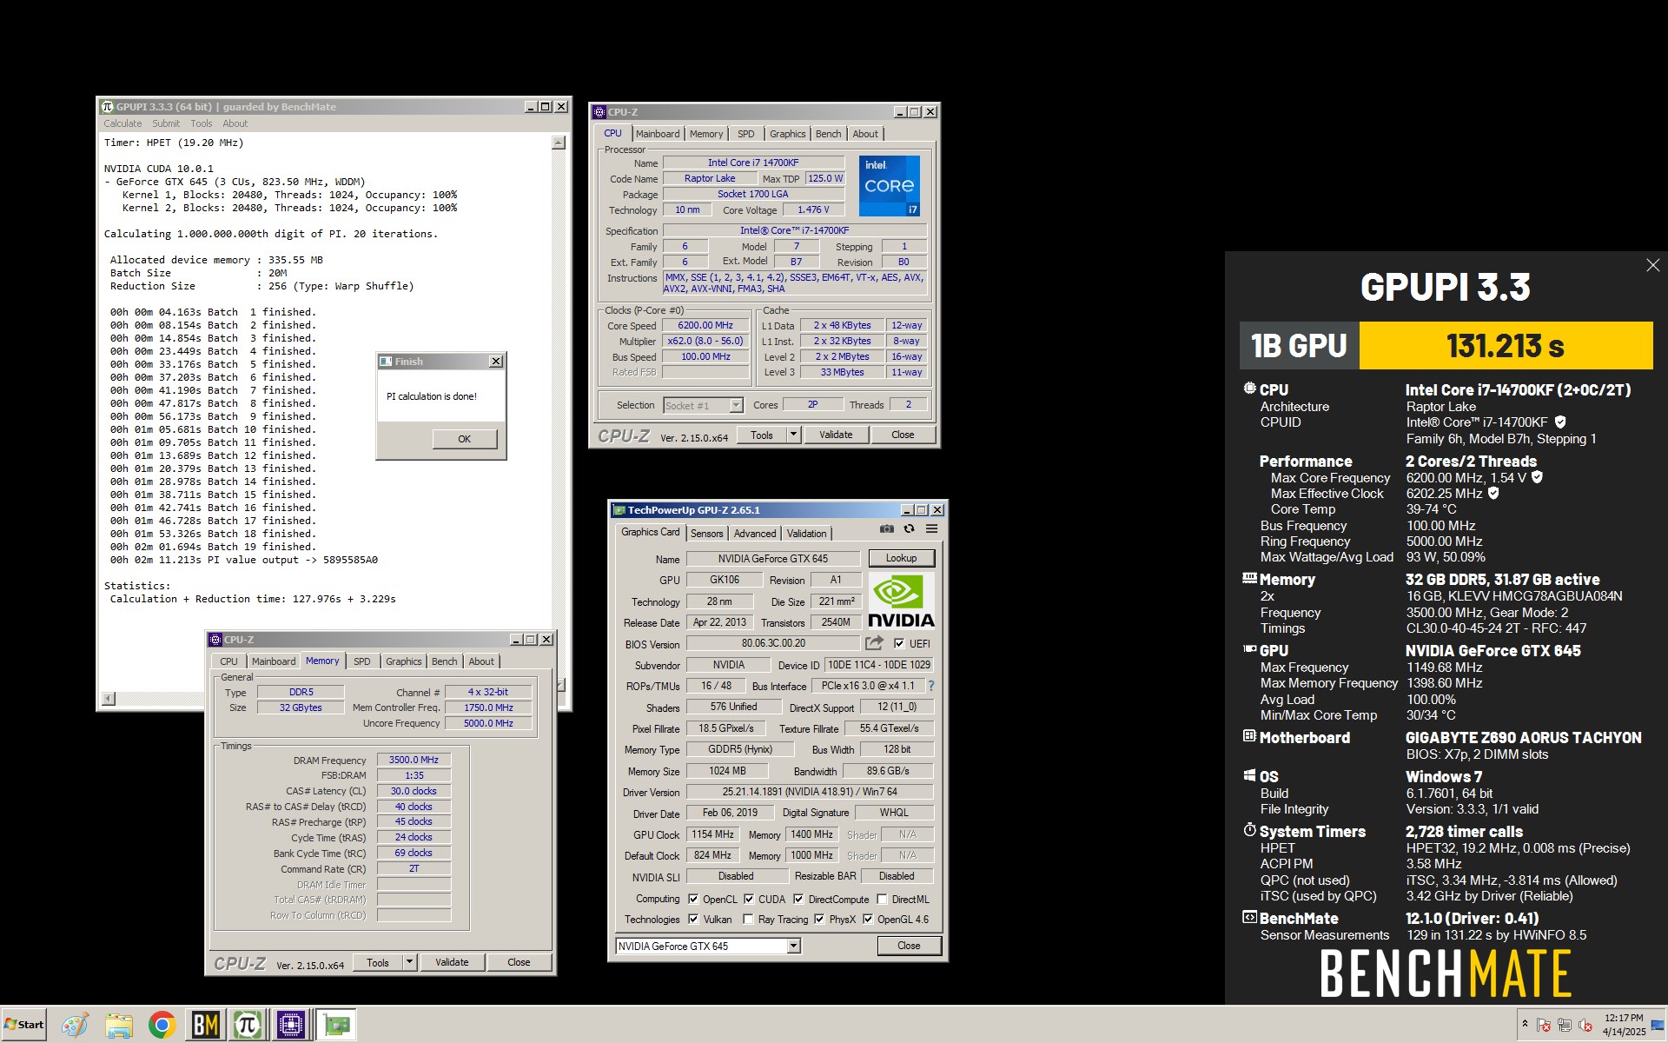Switch to BenchMate taskbar icon
The image size is (1668, 1043).
tap(205, 1025)
